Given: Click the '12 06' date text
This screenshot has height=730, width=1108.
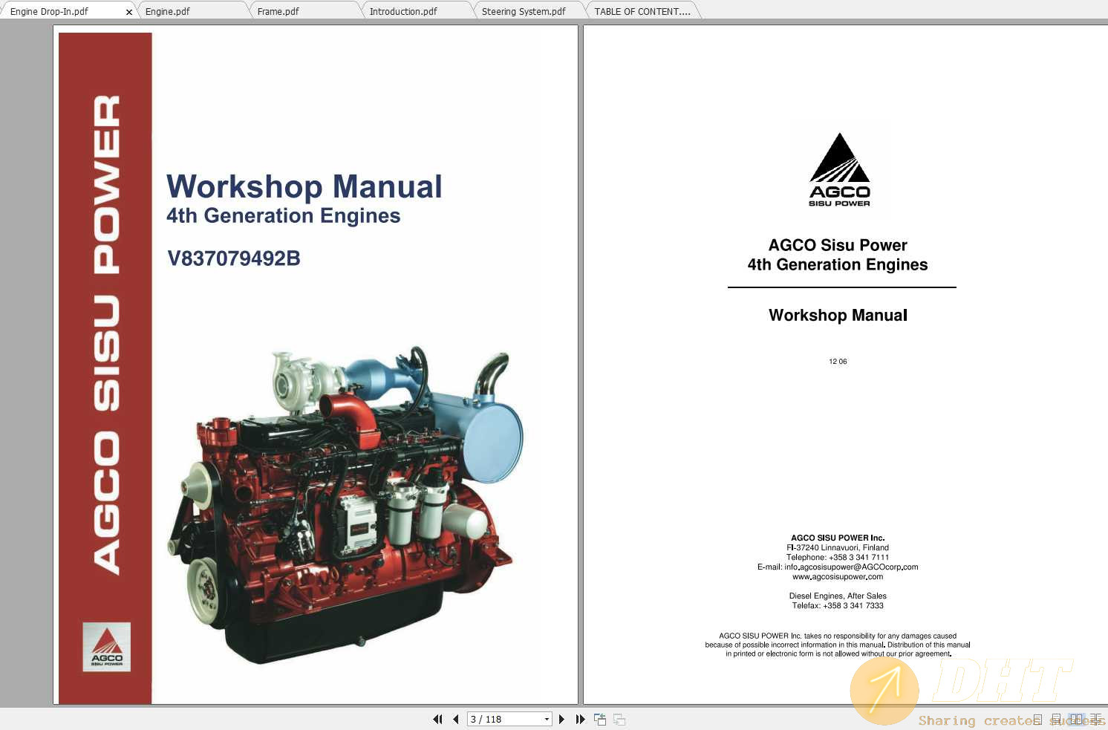Looking at the screenshot, I should [x=838, y=362].
